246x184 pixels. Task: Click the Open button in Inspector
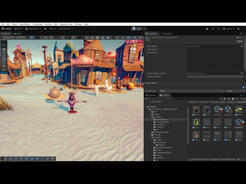(239, 41)
